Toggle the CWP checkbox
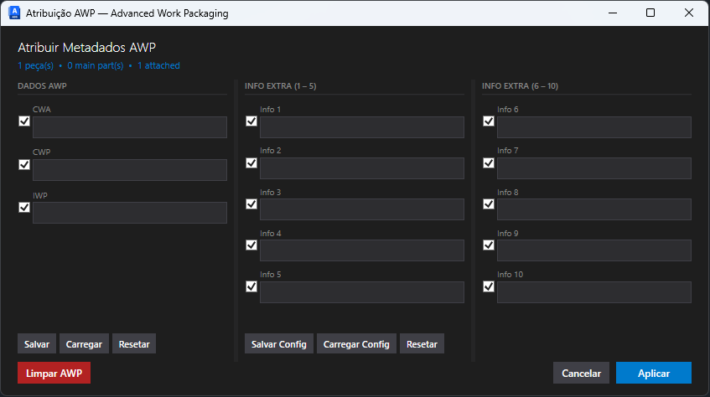 pos(24,164)
